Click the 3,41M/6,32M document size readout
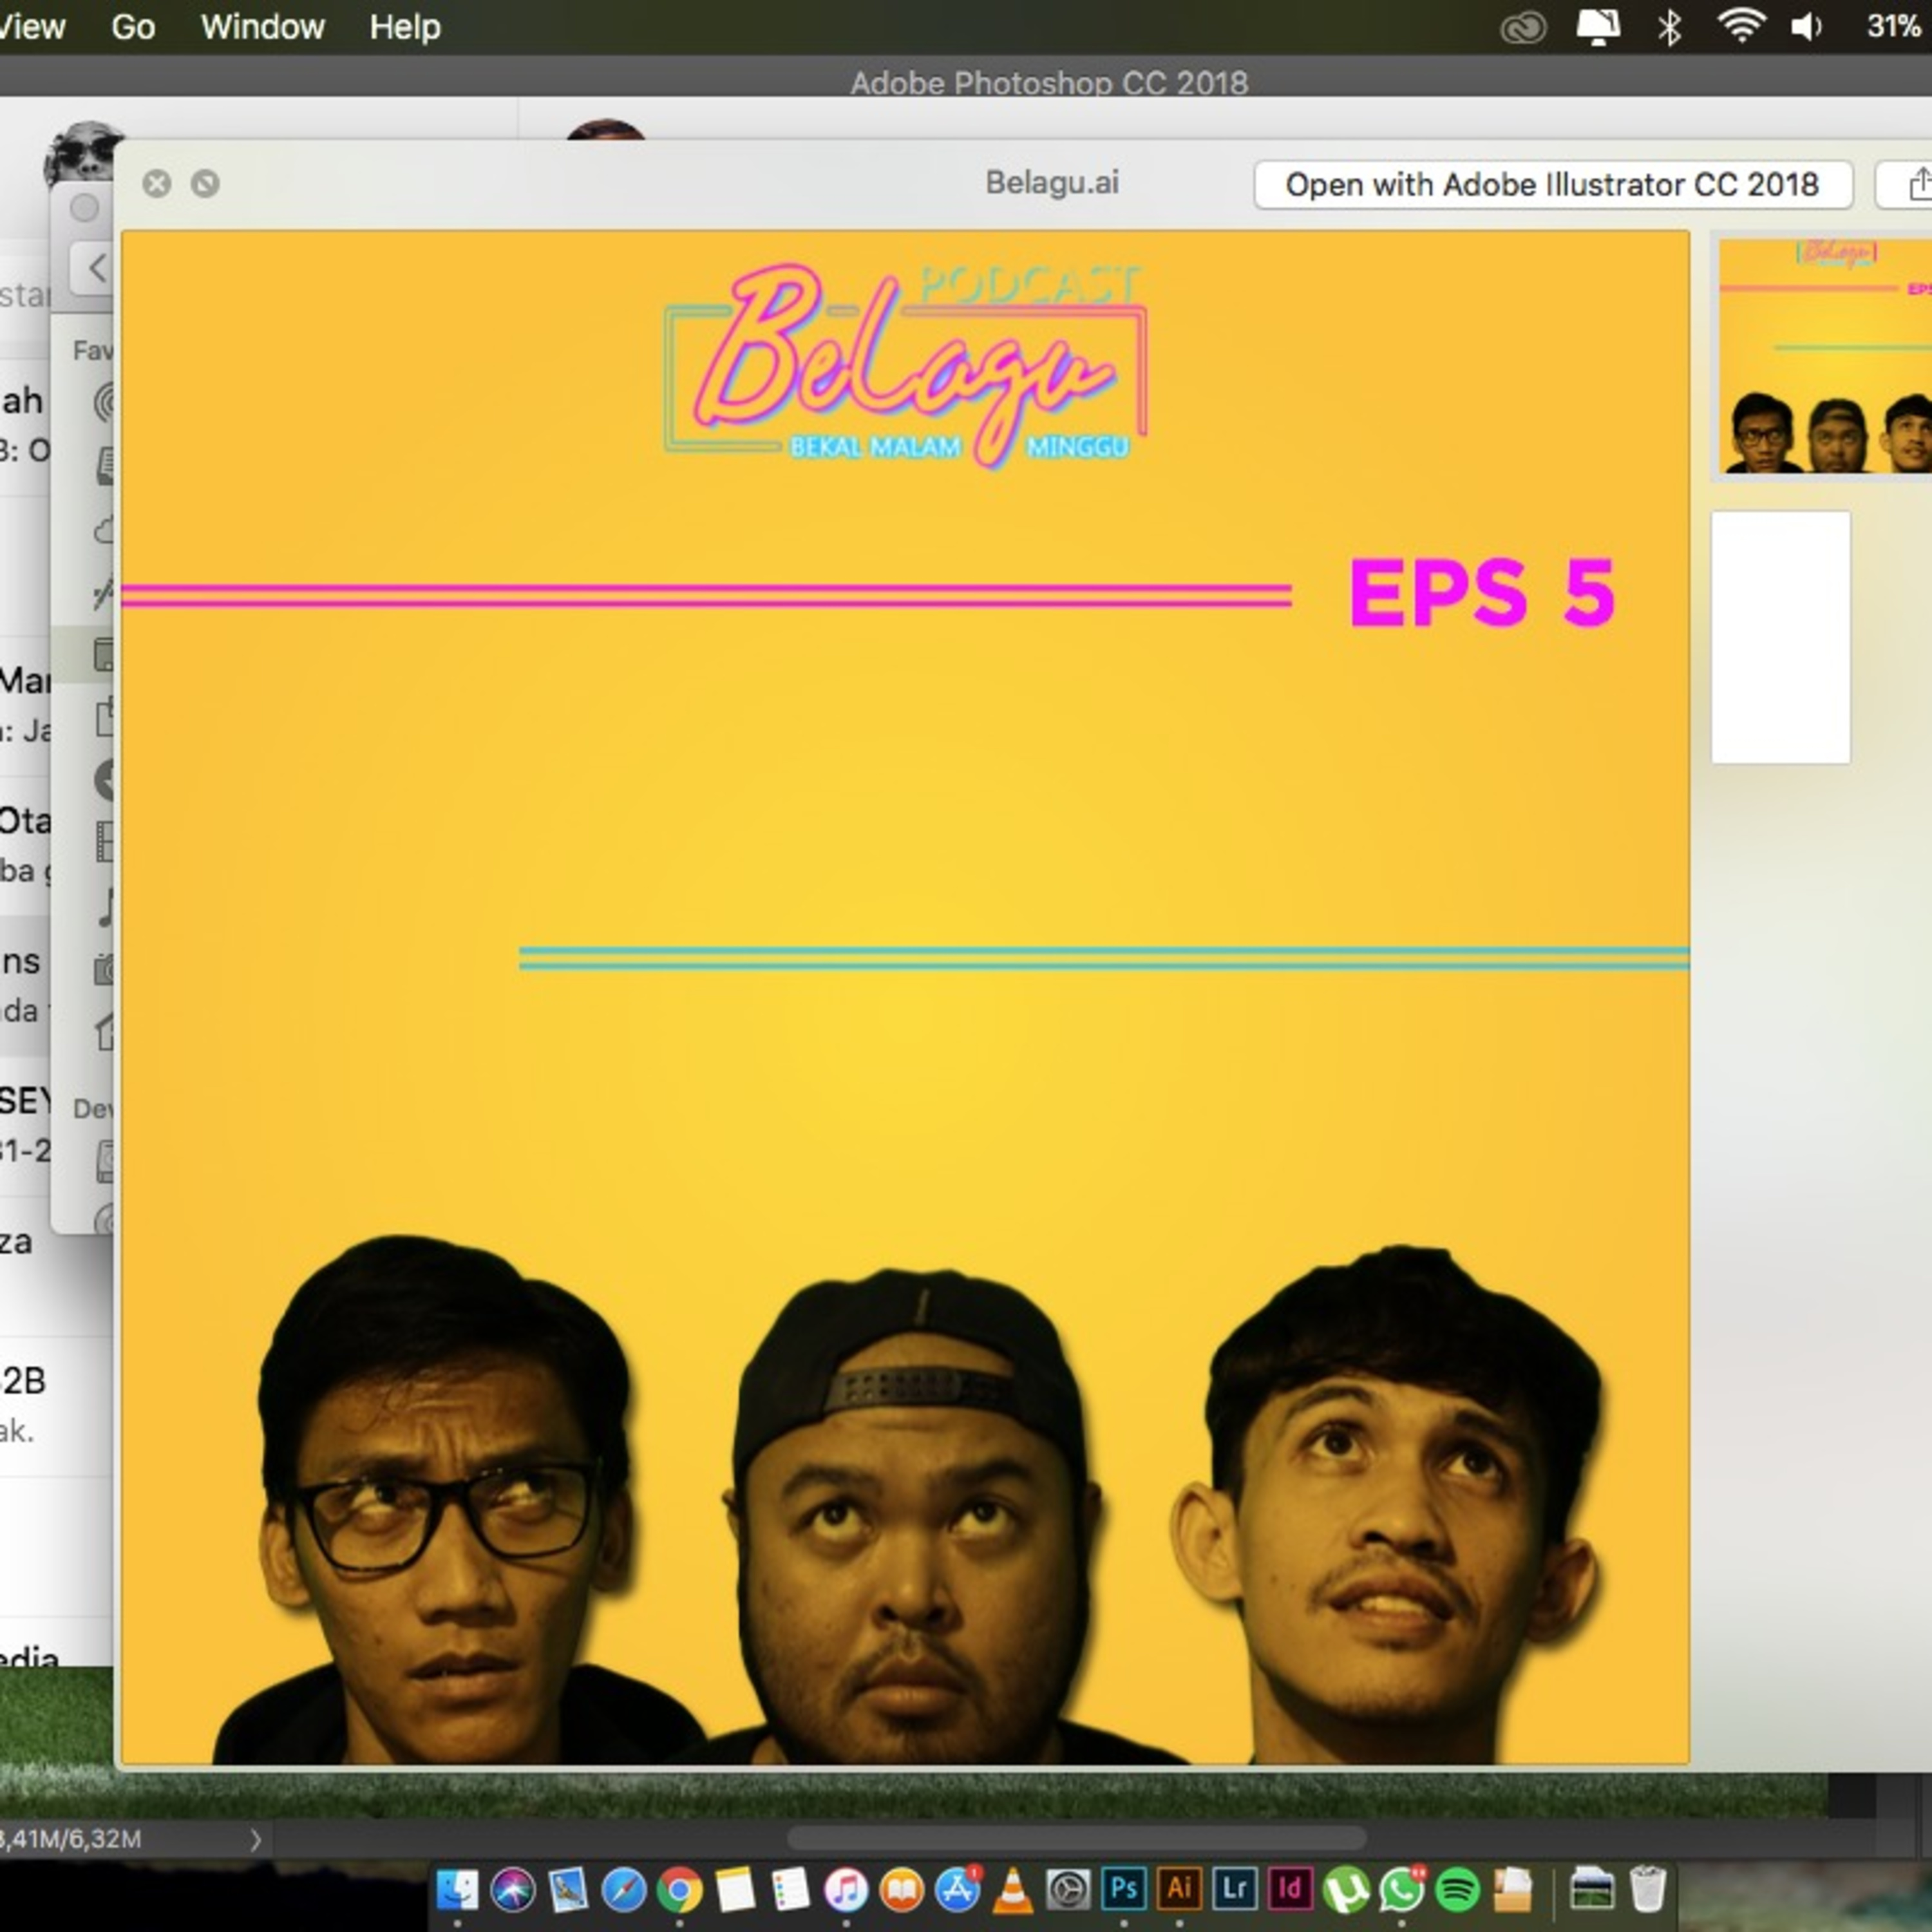 point(70,1839)
